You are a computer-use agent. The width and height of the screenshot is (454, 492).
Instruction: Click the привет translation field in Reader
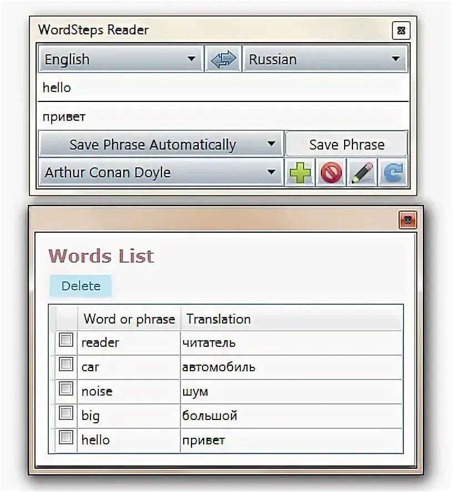223,116
